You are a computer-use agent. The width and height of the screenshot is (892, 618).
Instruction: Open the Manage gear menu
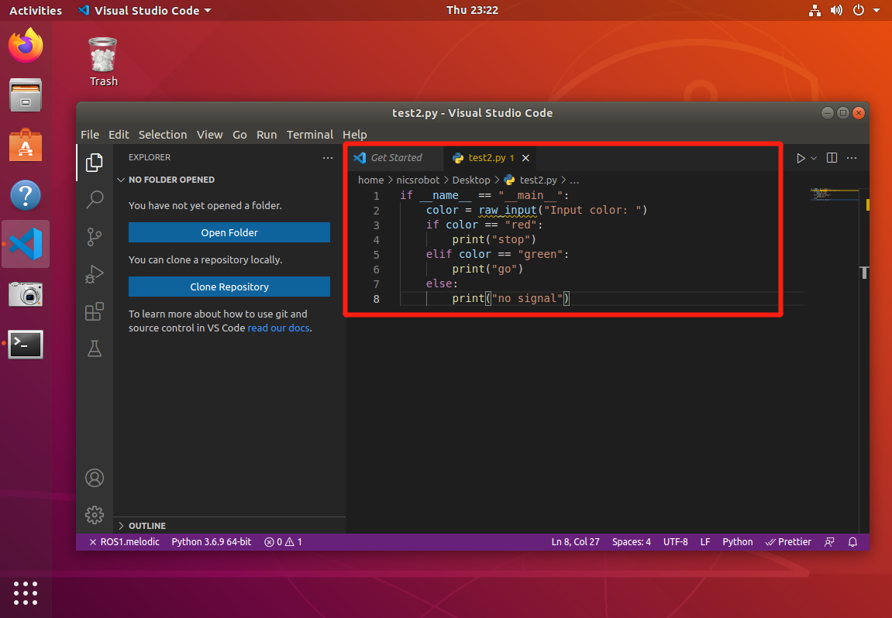(95, 514)
